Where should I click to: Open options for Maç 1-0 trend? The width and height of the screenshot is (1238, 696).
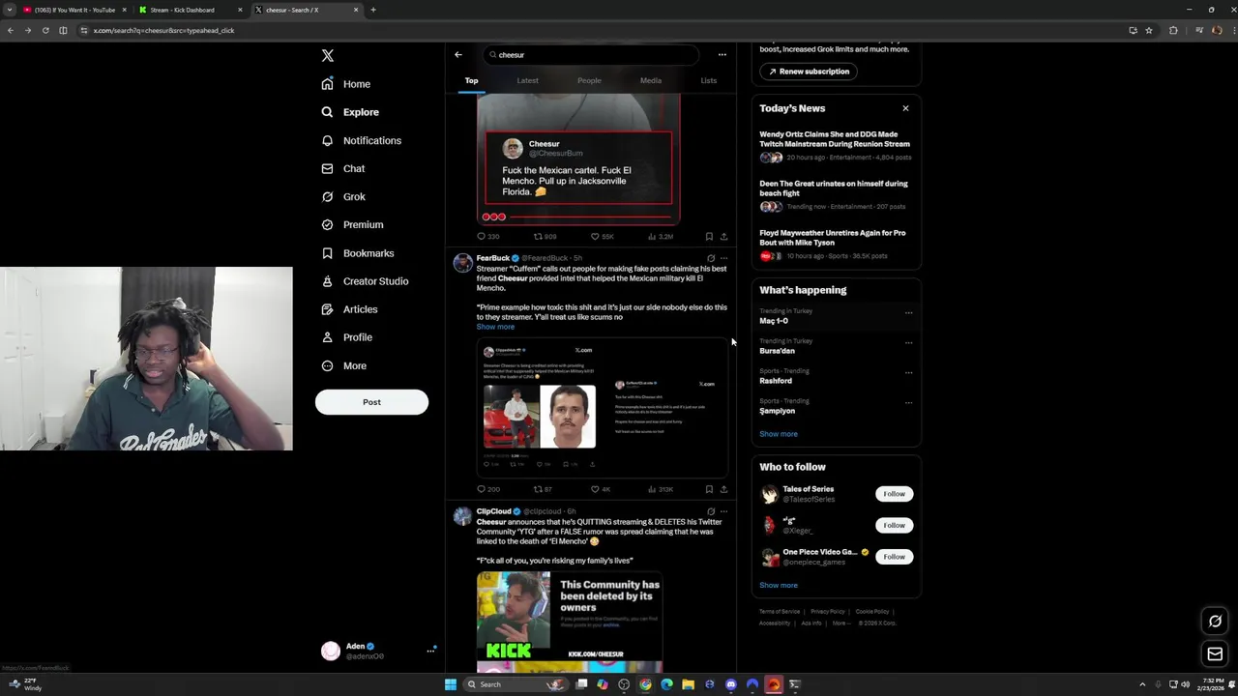908,313
